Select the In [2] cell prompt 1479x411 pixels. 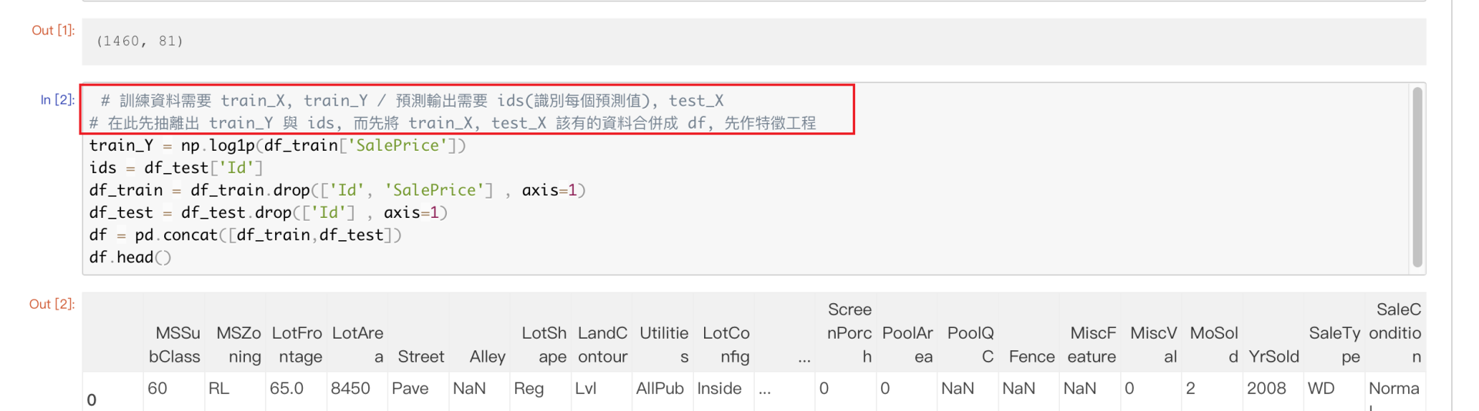[57, 99]
